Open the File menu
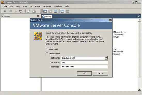 pos(5,6)
